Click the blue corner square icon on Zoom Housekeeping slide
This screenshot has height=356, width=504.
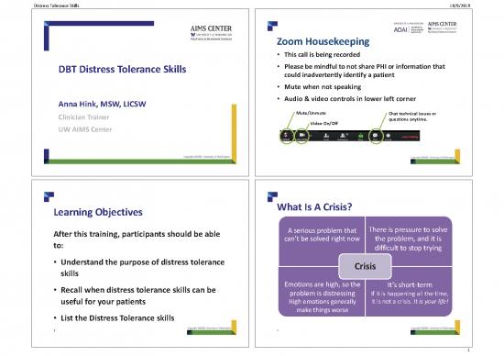272,26
